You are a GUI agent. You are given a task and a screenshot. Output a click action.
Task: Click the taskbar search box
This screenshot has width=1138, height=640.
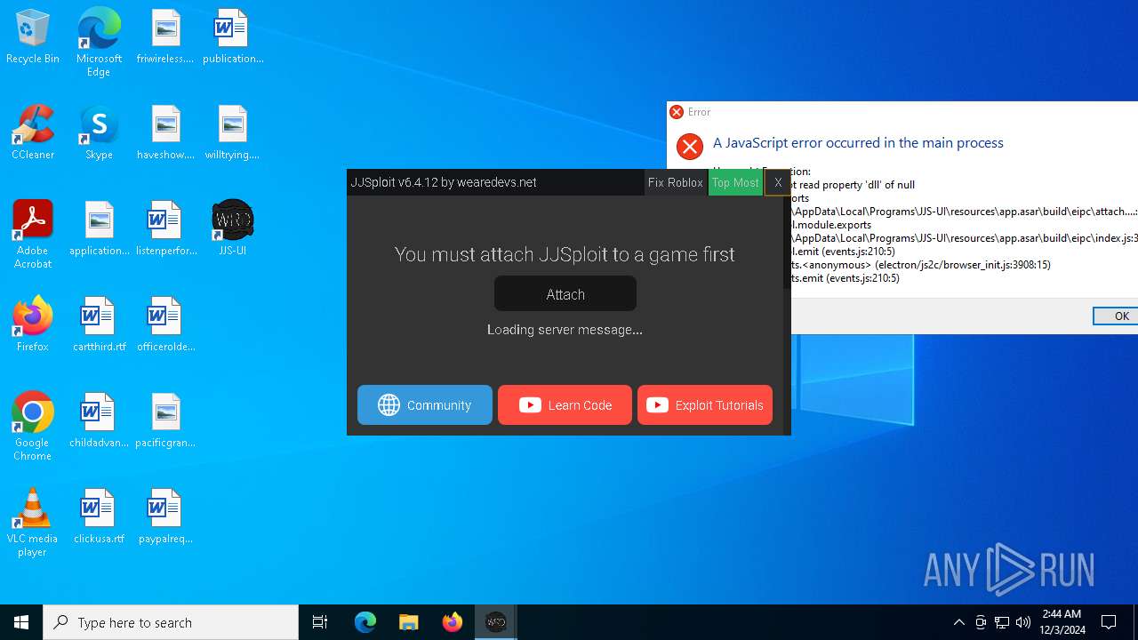171,622
